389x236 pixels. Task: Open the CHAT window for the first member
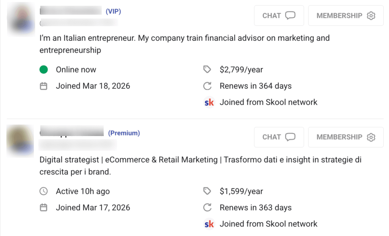(279, 15)
